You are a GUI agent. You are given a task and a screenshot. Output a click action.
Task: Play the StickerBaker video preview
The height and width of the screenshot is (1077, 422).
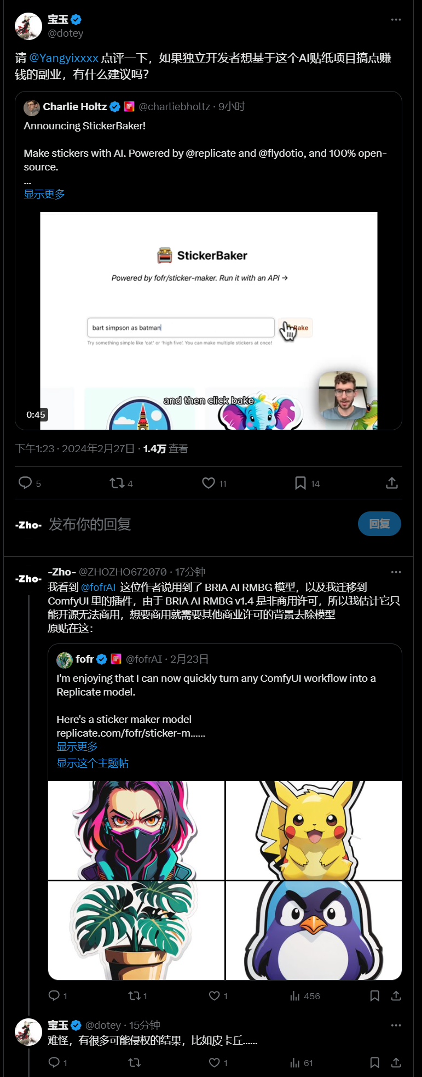pyautogui.click(x=209, y=321)
